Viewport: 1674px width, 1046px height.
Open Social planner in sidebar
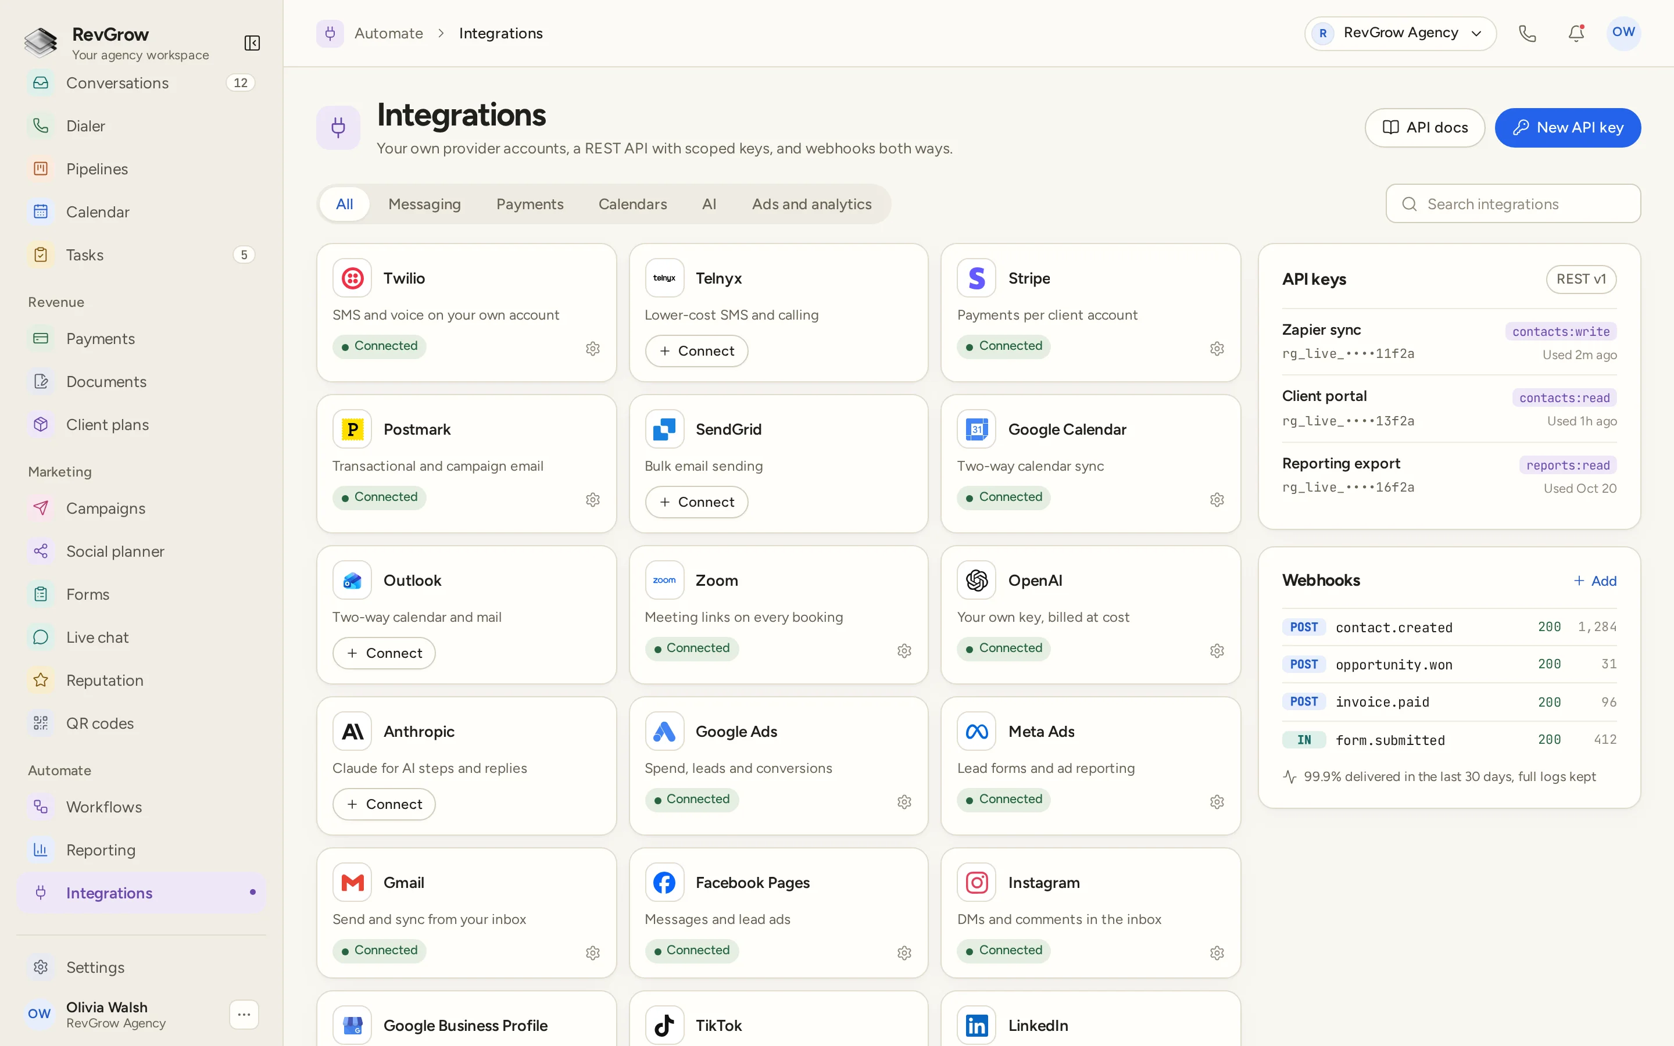(141, 551)
